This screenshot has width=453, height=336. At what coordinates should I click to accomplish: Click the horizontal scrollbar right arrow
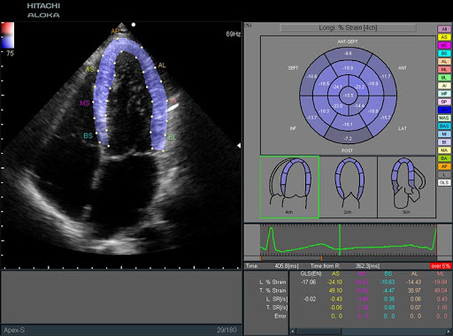pyautogui.click(x=448, y=332)
